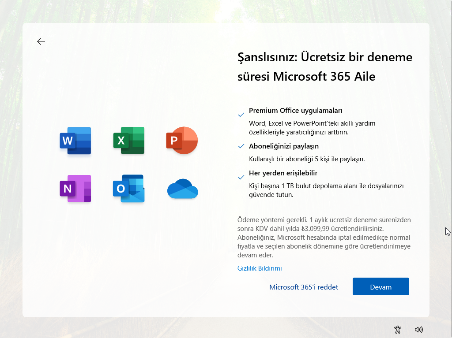Image resolution: width=452 pixels, height=338 pixels.
Task: Click Microsoft 365'i reddet to decline
Action: (x=304, y=287)
